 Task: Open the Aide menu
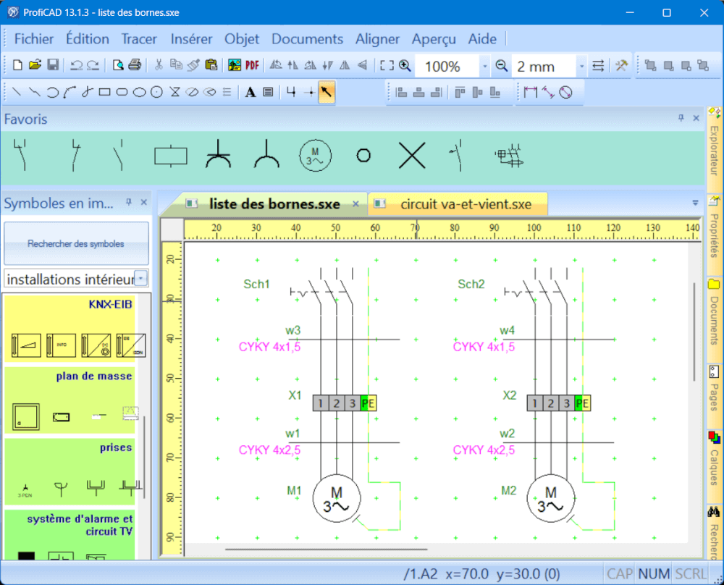482,39
